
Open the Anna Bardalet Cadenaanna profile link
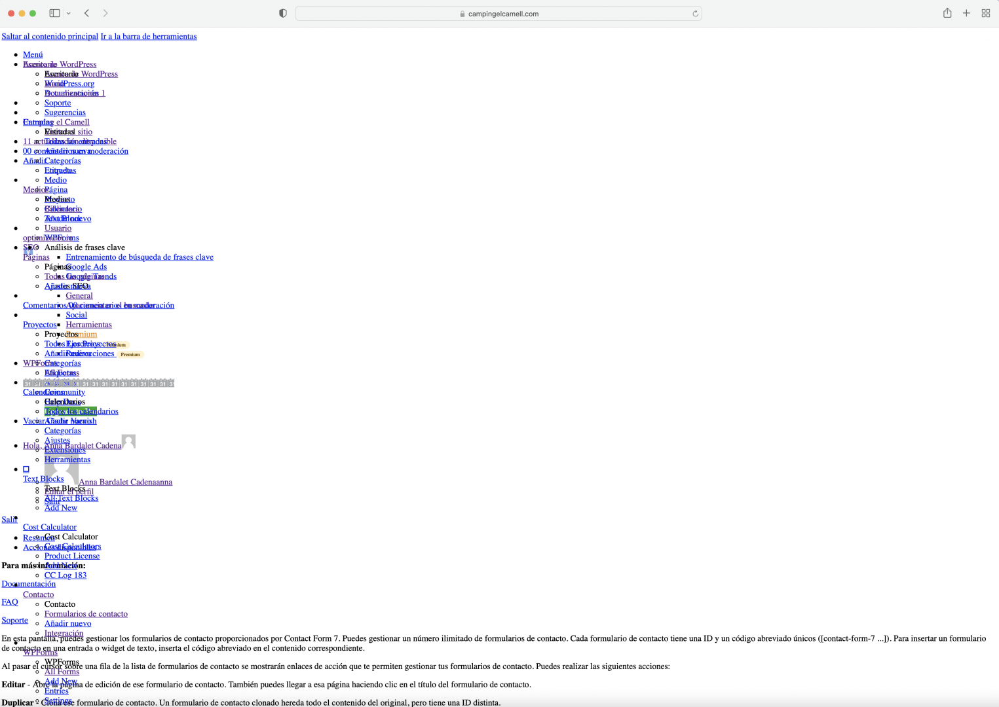click(x=125, y=482)
